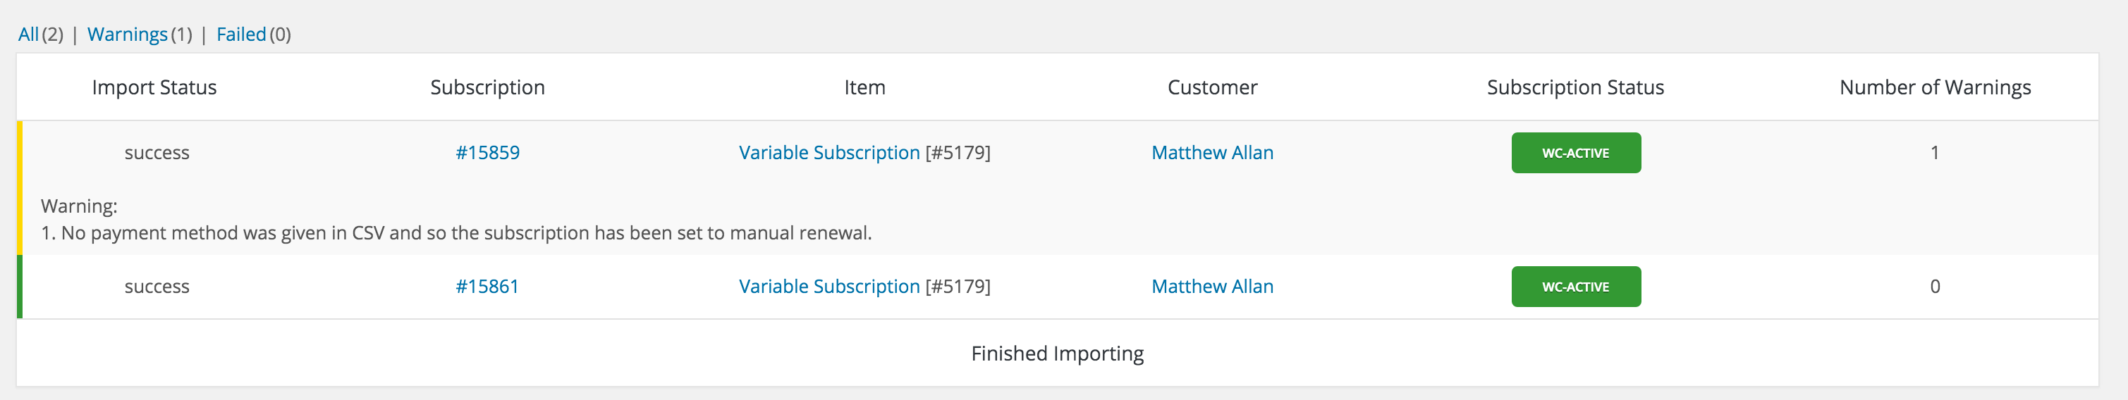
Task: Open Variable Subscription item in #15861 row
Action: click(828, 286)
